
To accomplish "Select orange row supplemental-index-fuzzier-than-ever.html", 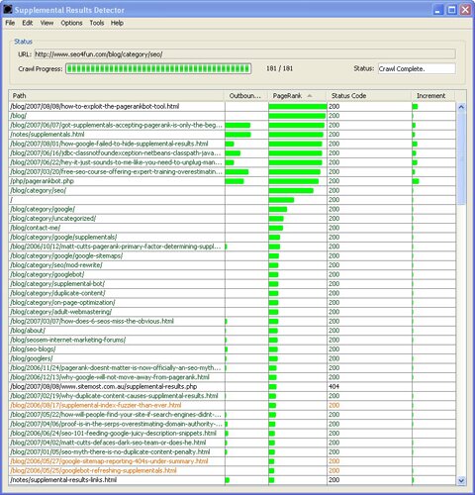I will pyautogui.click(x=233, y=405).
